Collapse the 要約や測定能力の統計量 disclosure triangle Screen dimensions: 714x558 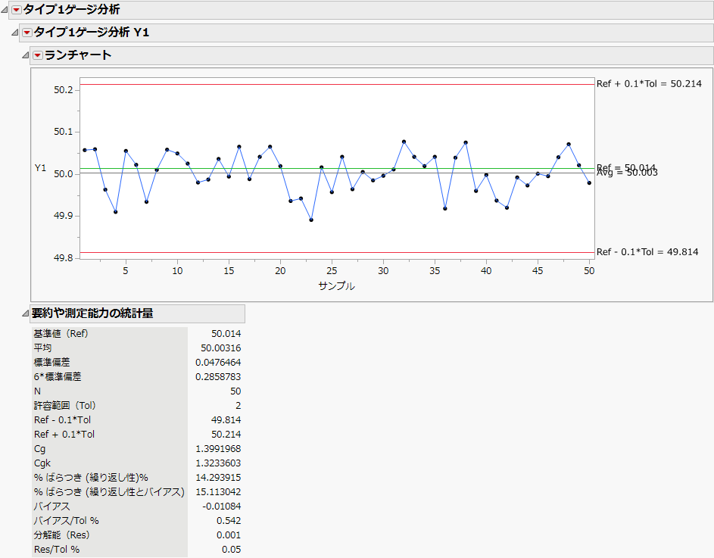[26, 313]
